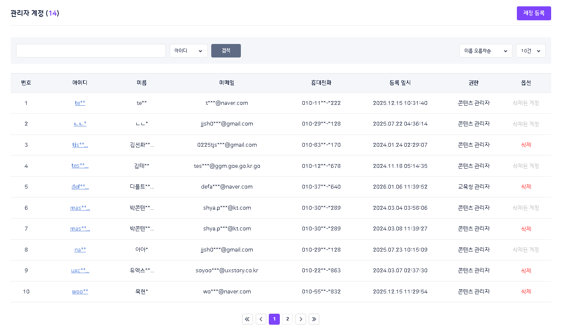Viewport: 563px width, 334px height.
Task: Delete the 김선화 account in row 3
Action: point(526,145)
